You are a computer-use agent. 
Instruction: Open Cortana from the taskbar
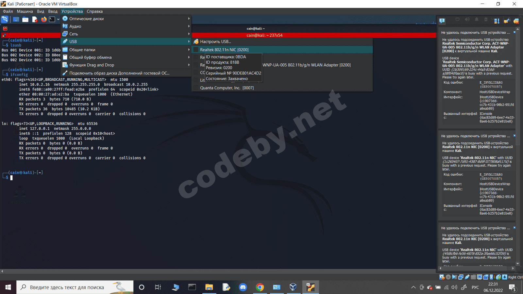coord(142,287)
